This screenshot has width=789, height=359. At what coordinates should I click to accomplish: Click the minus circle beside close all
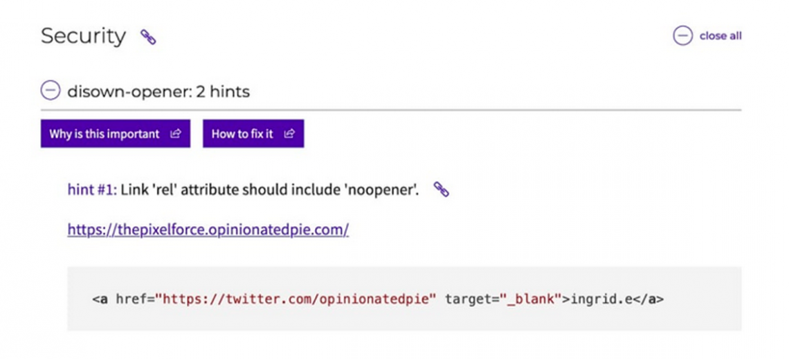click(x=682, y=36)
